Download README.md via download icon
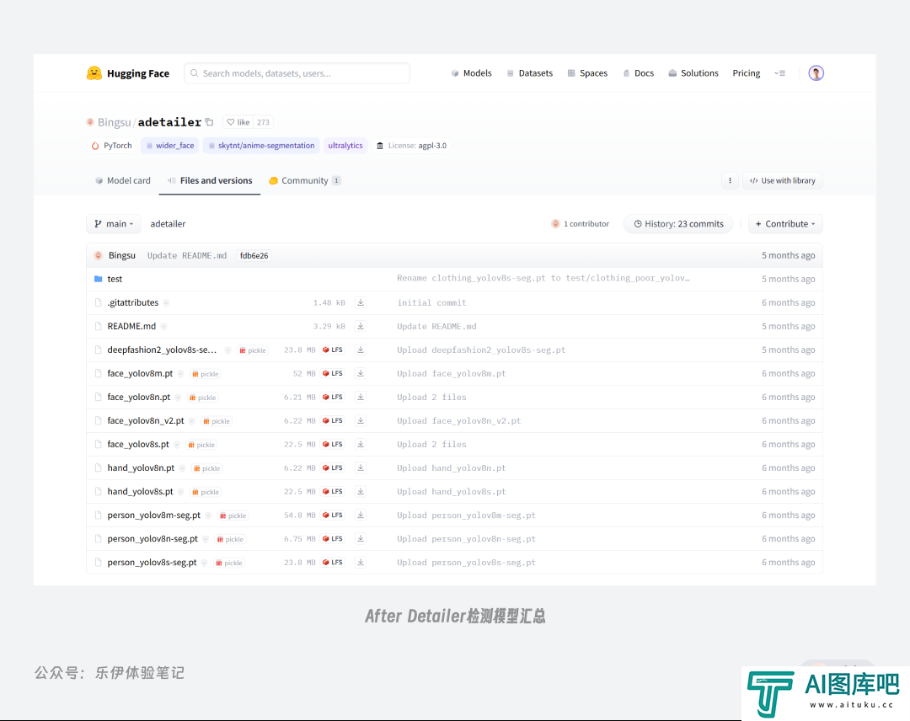The image size is (910, 721). (361, 326)
